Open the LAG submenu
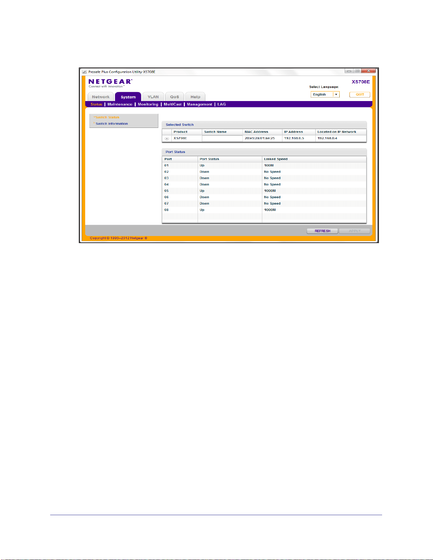433x560 pixels. 222,104
